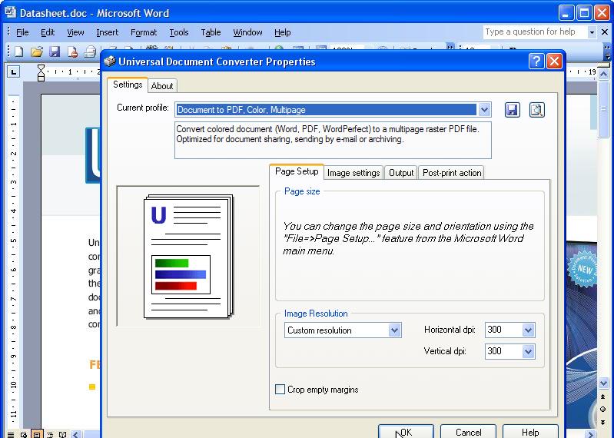Viewport: 614px width, 438px height.
Task: Click the New Blank Document icon in Word toolbar
Action: pyautogui.click(x=18, y=51)
